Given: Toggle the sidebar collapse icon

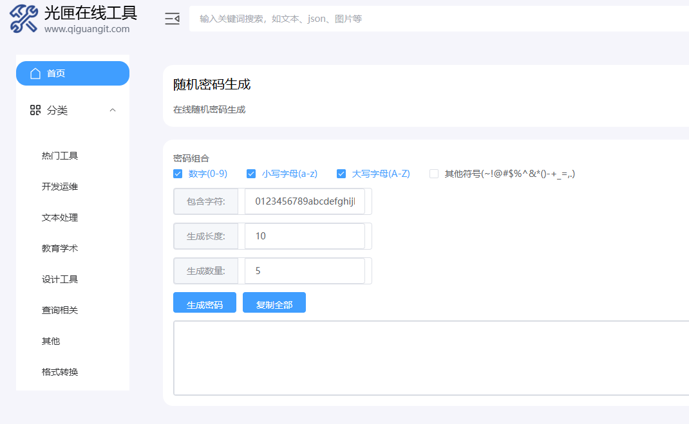Looking at the screenshot, I should [x=172, y=19].
